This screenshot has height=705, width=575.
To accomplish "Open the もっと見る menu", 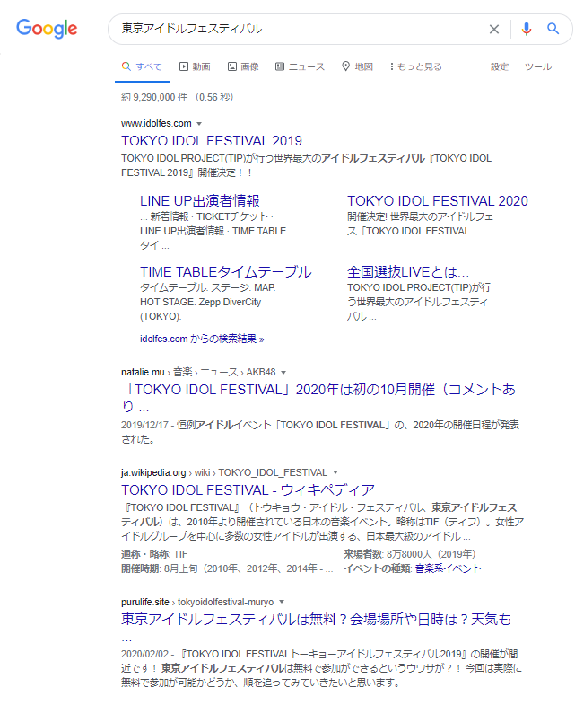I will (416, 66).
